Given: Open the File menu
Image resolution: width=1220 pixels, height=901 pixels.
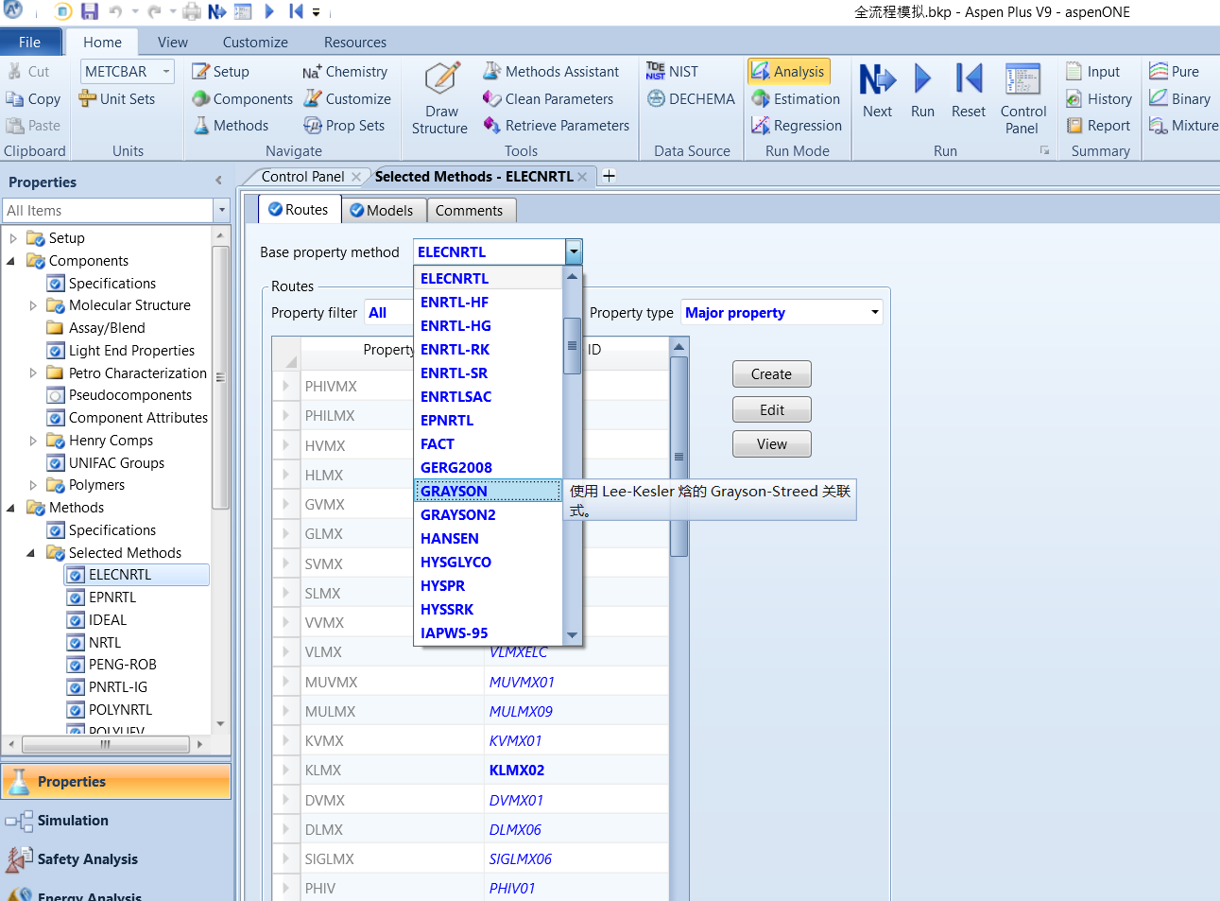Looking at the screenshot, I should (x=30, y=42).
